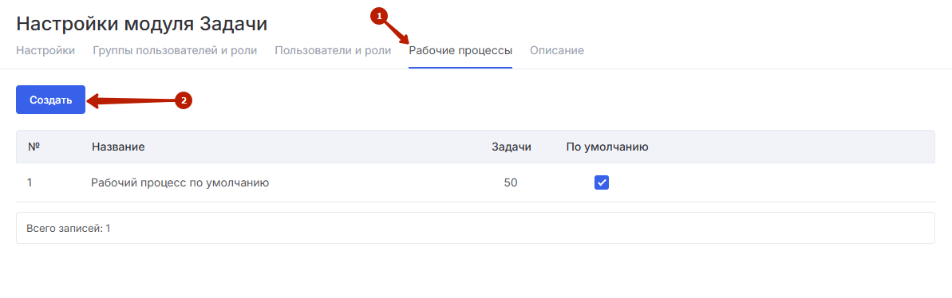Image resolution: width=952 pixels, height=298 pixels.
Task: Click the По умолчанию column header
Action: pyautogui.click(x=607, y=147)
